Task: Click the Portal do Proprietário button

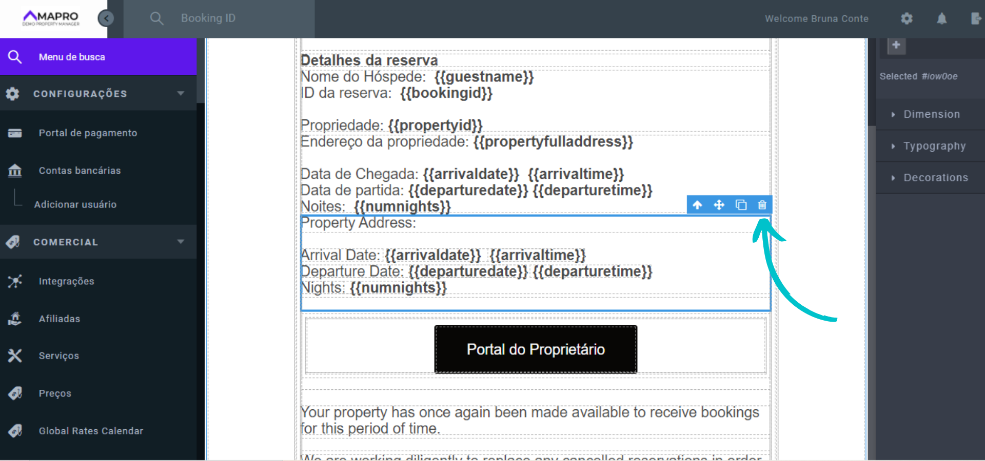Action: pos(536,349)
